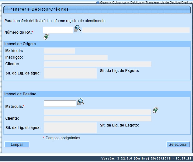Click origin 'Sit. da Lig. de Esgoto:' label
This screenshot has height=162, width=193.
[119, 71]
